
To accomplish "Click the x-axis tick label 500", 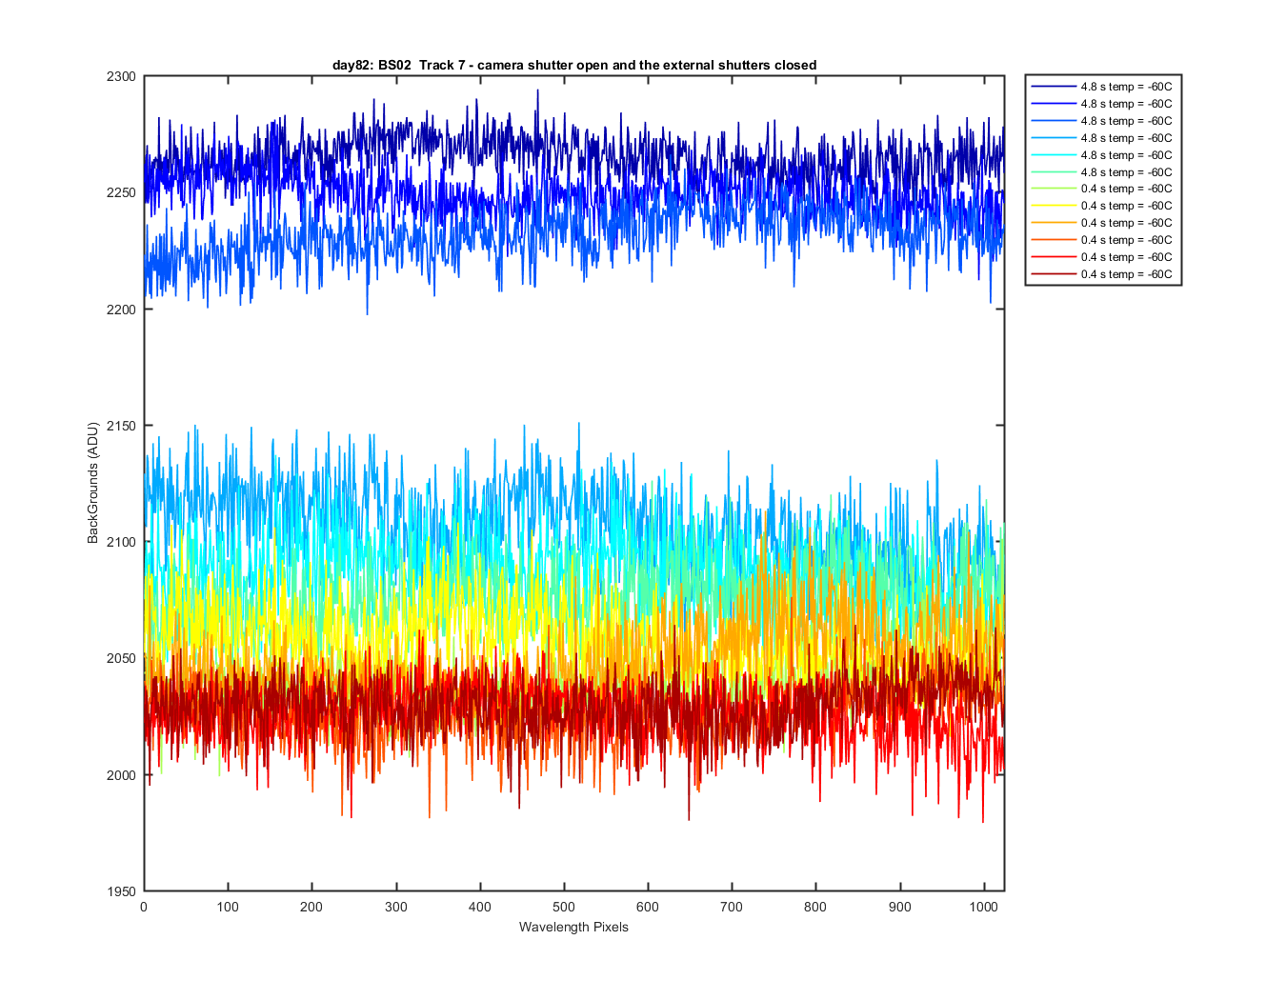I will point(564,907).
